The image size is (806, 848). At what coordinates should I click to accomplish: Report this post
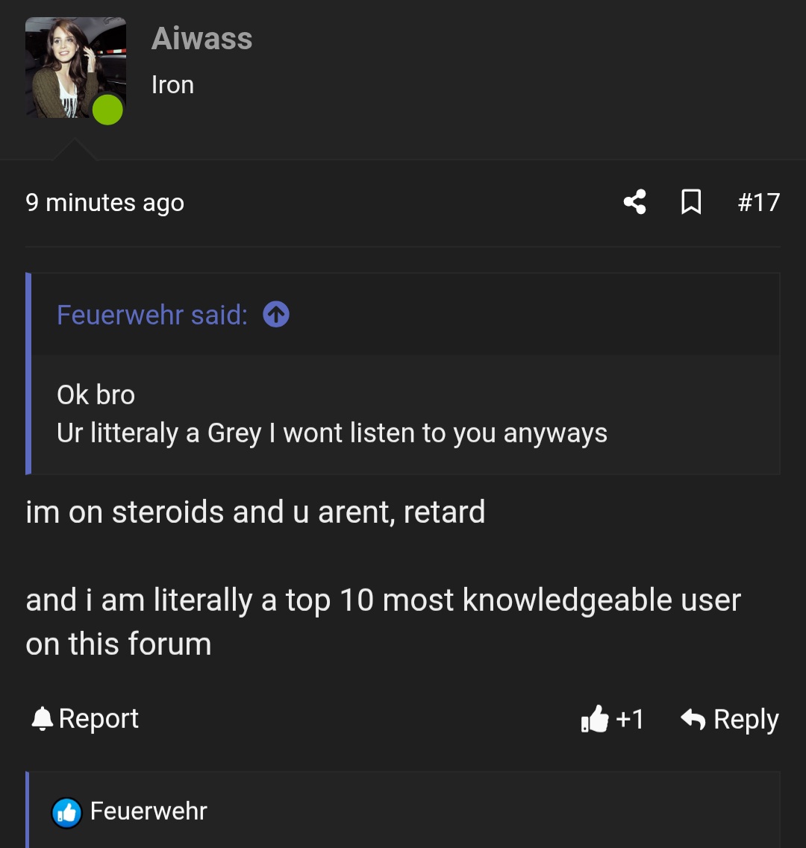99,717
